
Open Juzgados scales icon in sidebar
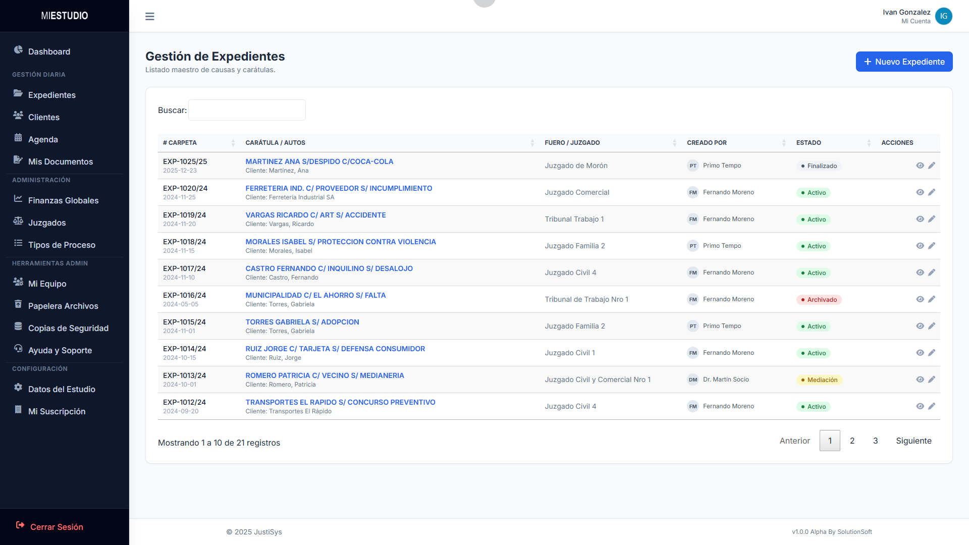tap(18, 221)
